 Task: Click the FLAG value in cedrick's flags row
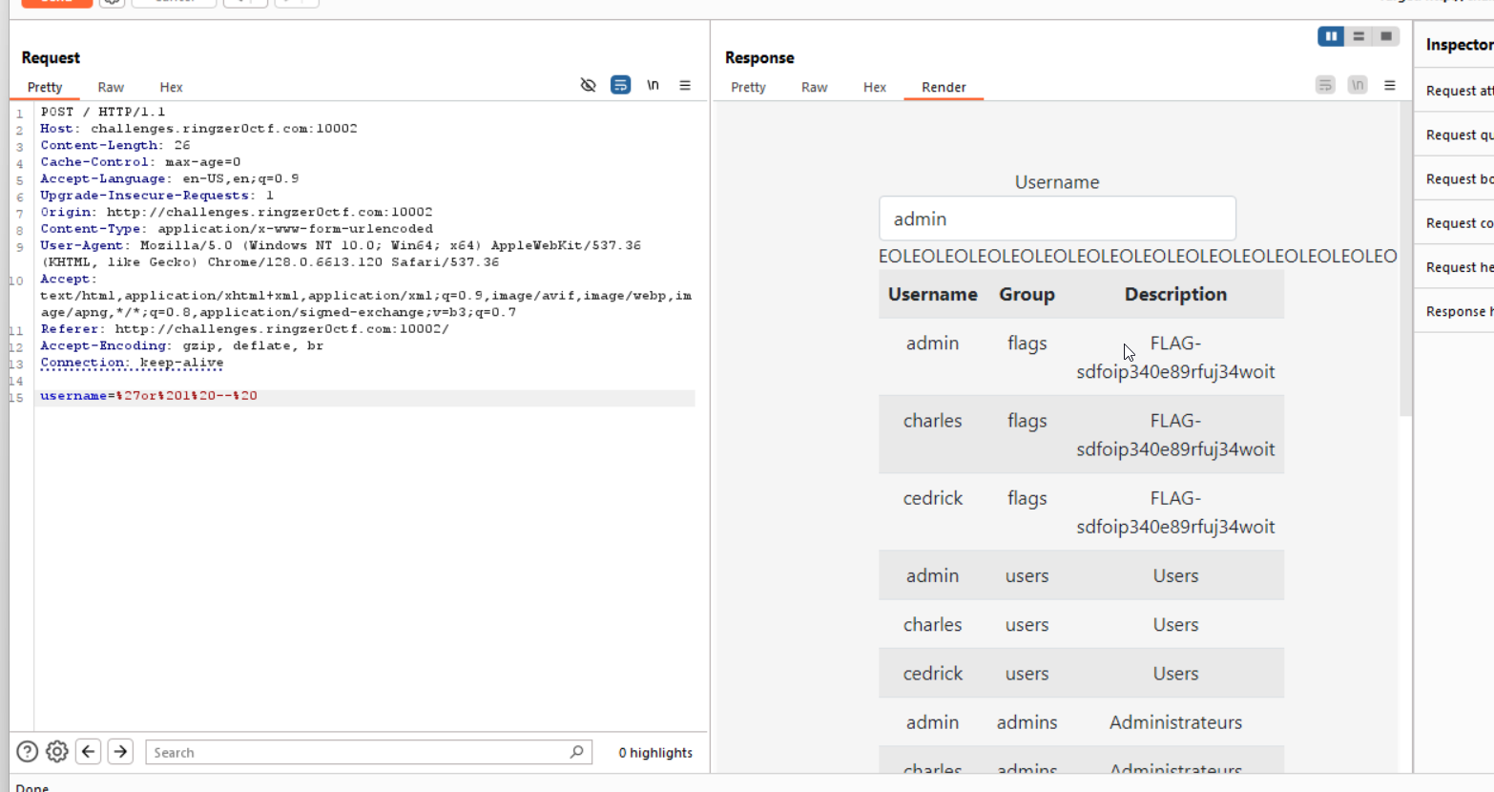[x=1175, y=511]
